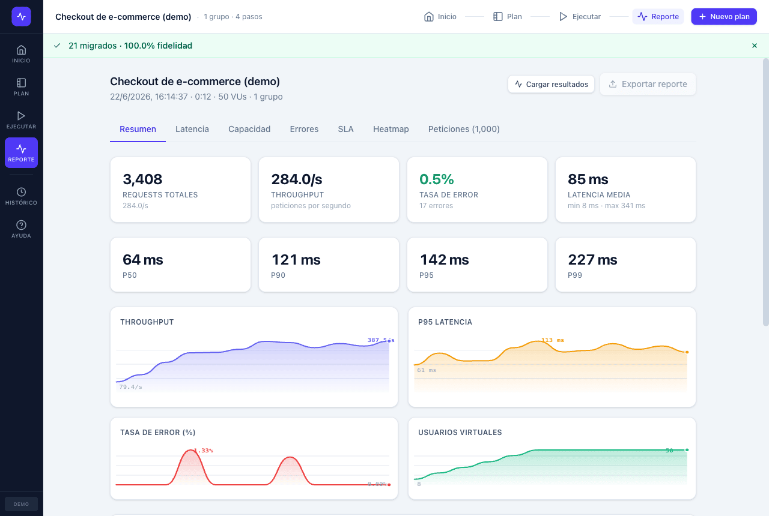Click the P90 121 ms card
Screen dimensions: 769x516
point(329,265)
